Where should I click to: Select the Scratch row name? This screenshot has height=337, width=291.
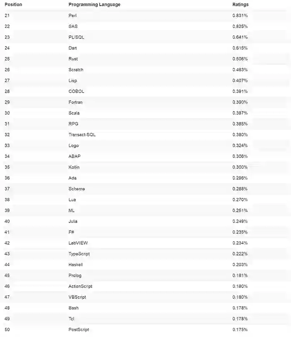point(76,69)
